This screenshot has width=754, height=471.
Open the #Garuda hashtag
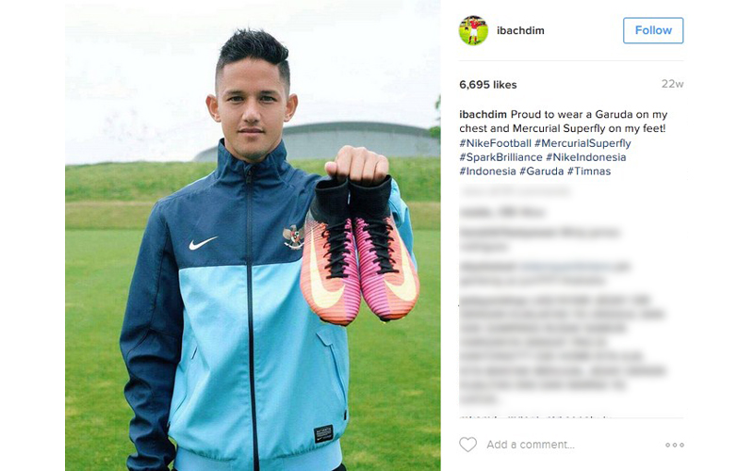(541, 171)
